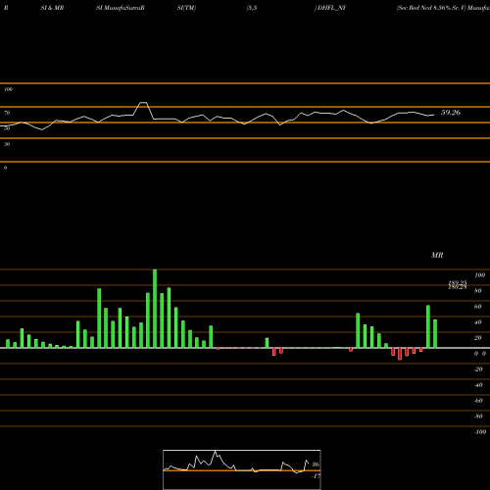
Task: Click the 'Sec Red Ncd 8.56% Sr. V' title
Action: pyautogui.click(x=431, y=8)
